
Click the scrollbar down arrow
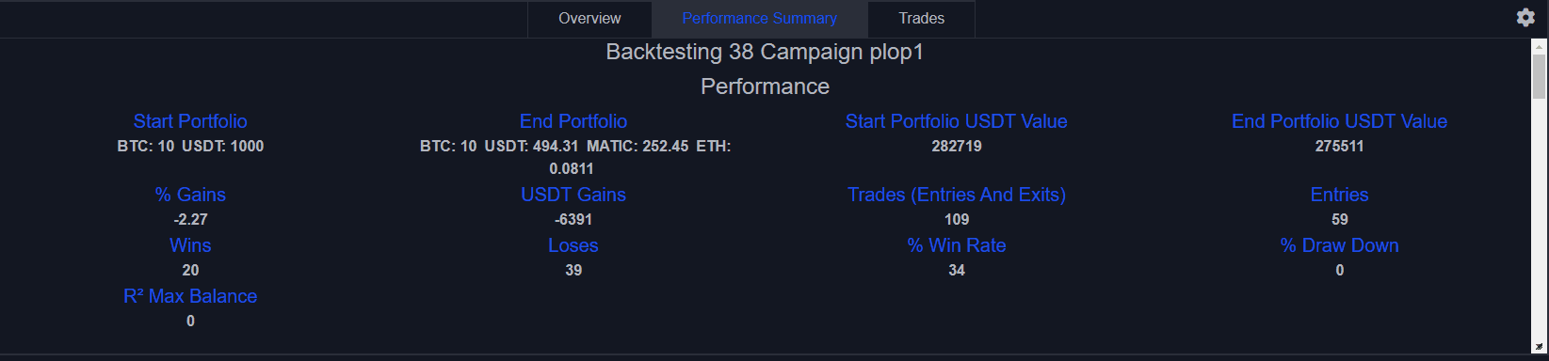click(x=1540, y=347)
